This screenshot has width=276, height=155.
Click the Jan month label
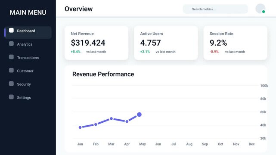(x=80, y=144)
